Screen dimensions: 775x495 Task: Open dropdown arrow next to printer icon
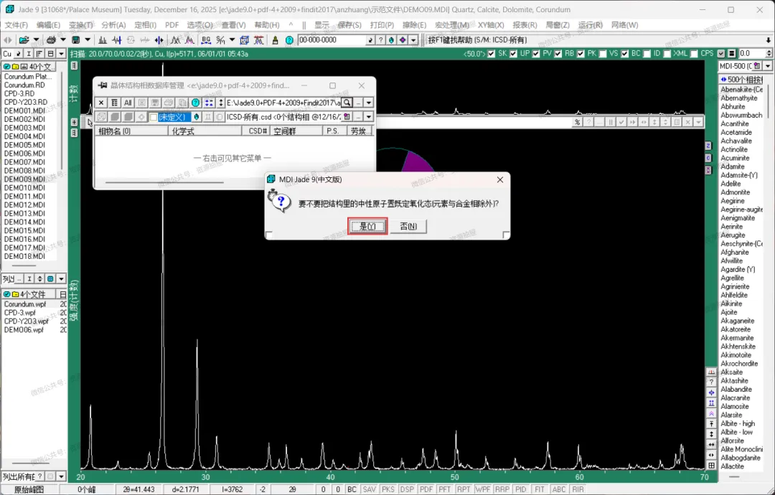pos(62,40)
